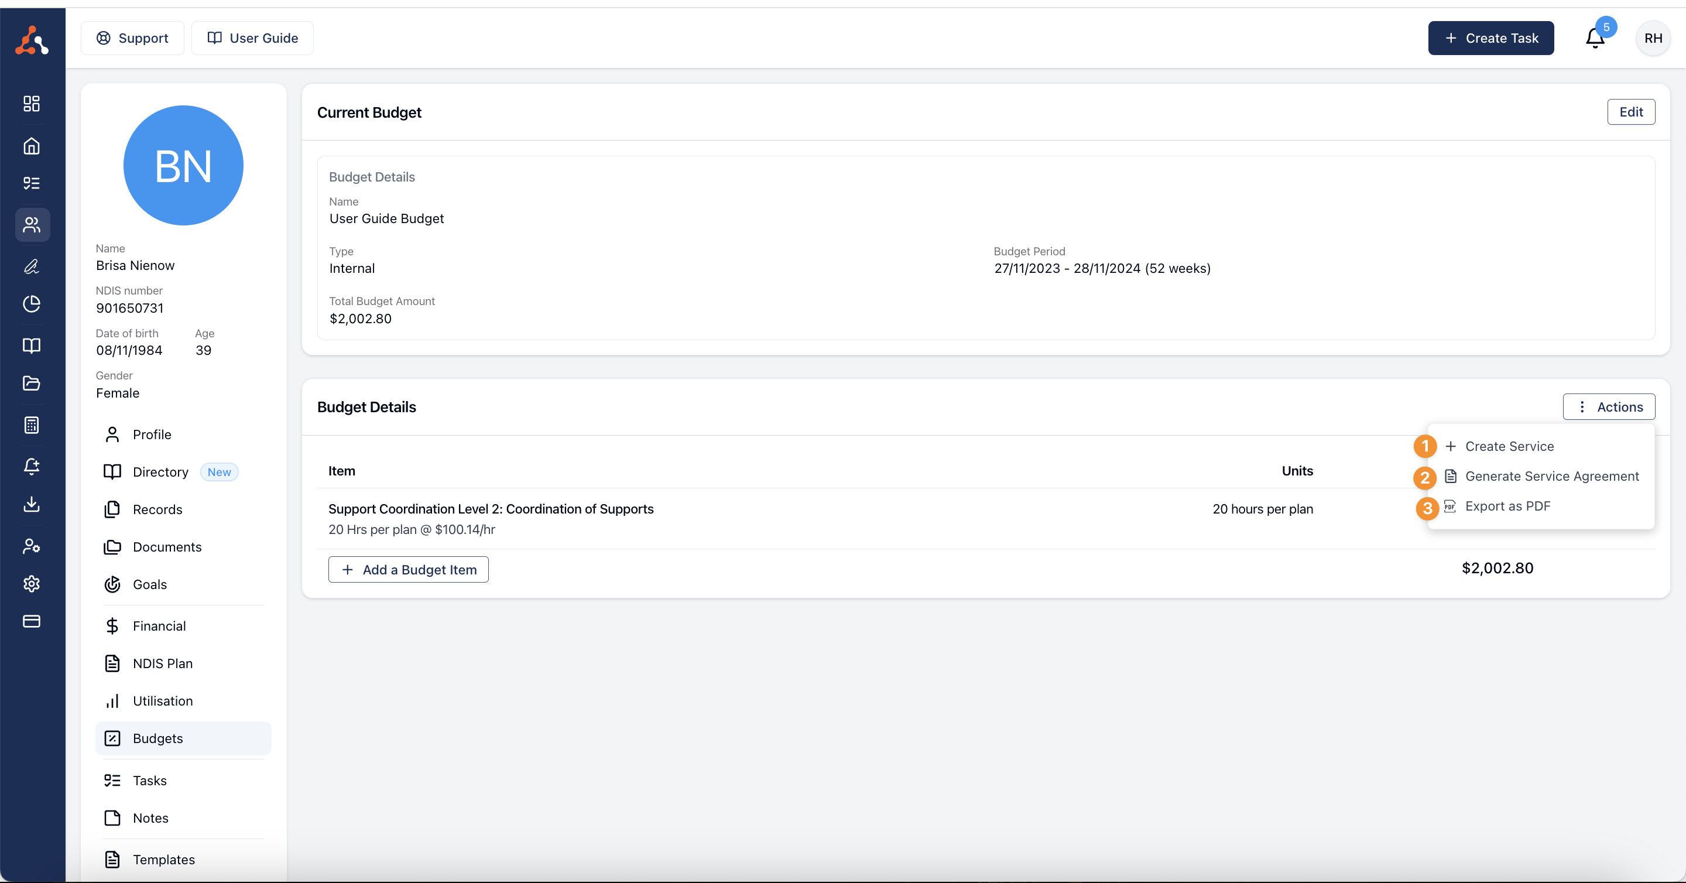Open the book icon in dark sidebar

tap(32, 345)
